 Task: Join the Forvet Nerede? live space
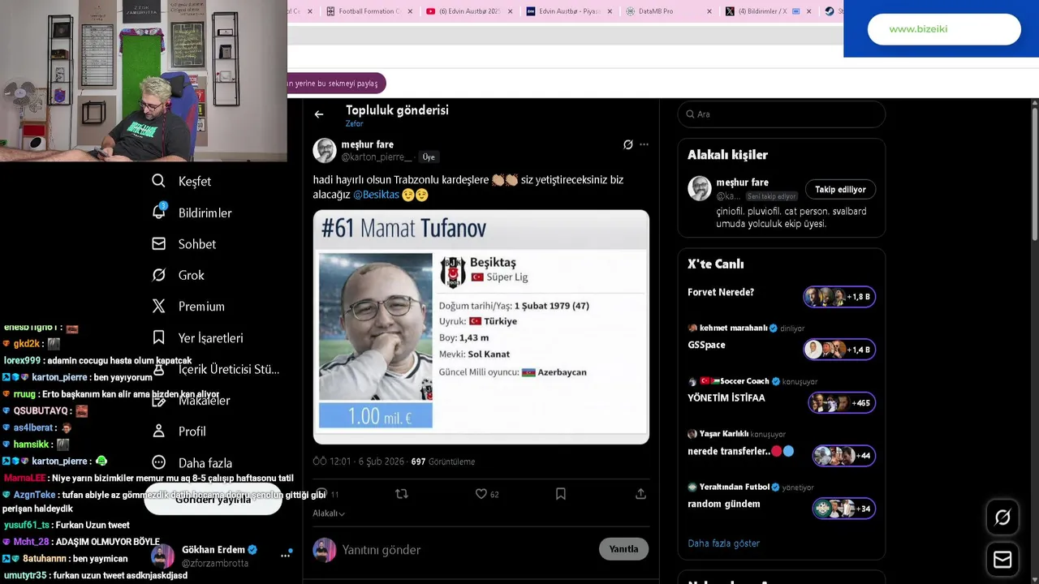(721, 292)
